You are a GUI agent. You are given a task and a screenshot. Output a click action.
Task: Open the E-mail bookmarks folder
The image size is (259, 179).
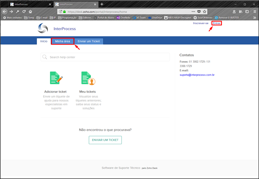tap(42, 18)
